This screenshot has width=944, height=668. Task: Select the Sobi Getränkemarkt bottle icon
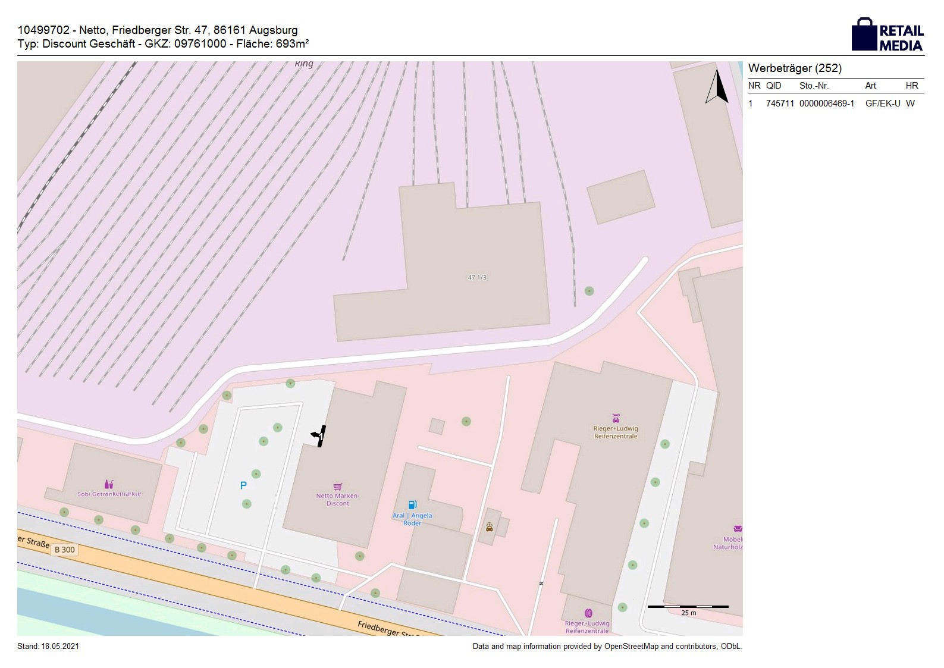pyautogui.click(x=109, y=484)
